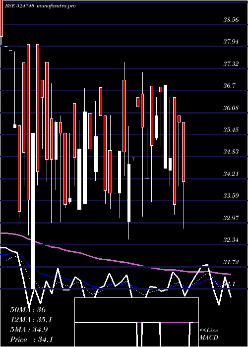Click the Price : 34.1 readout
The width and height of the screenshot is (248, 347).
point(31,340)
